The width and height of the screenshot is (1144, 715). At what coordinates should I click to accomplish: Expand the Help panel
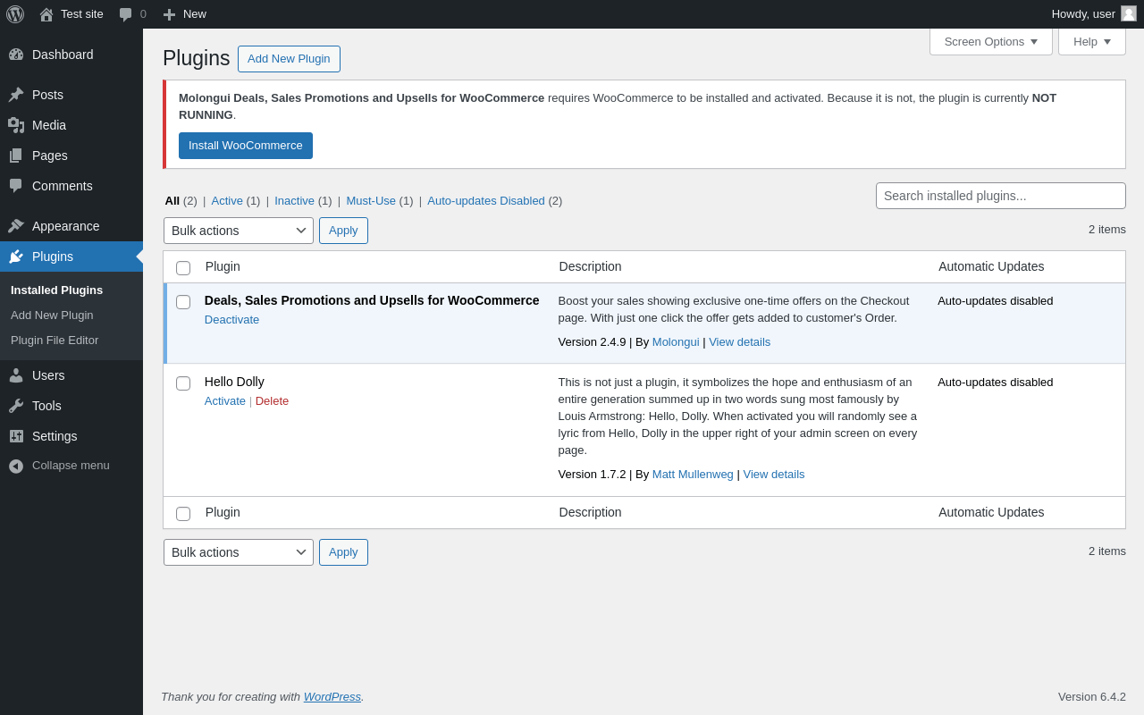1092,41
